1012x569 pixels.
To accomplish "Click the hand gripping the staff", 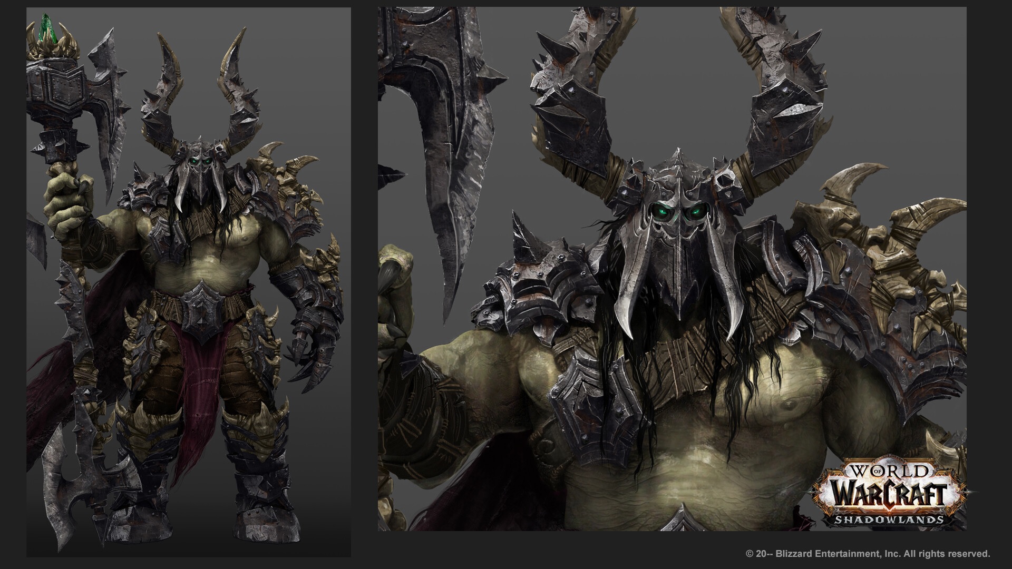I will (66, 198).
